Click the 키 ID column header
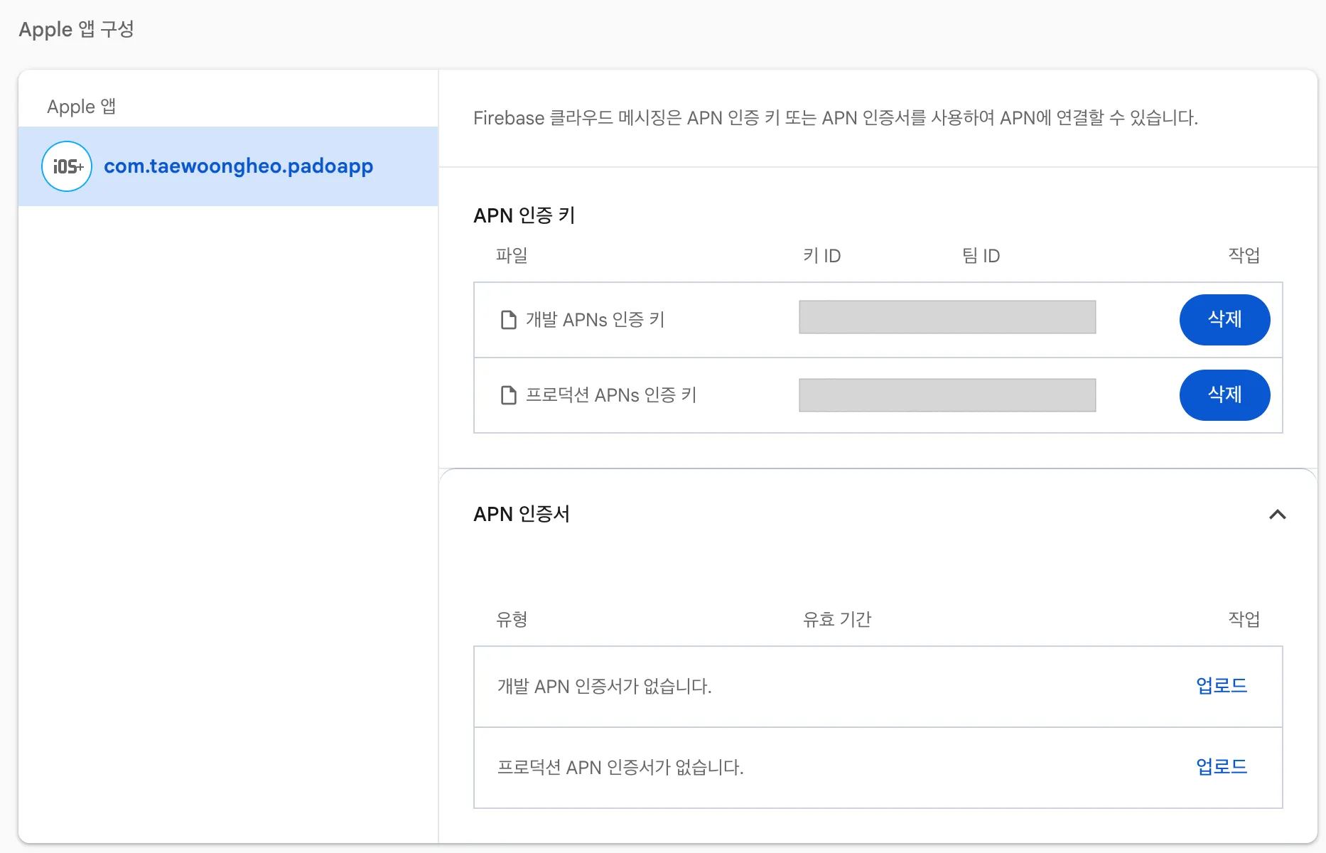Image resolution: width=1326 pixels, height=853 pixels. click(821, 256)
